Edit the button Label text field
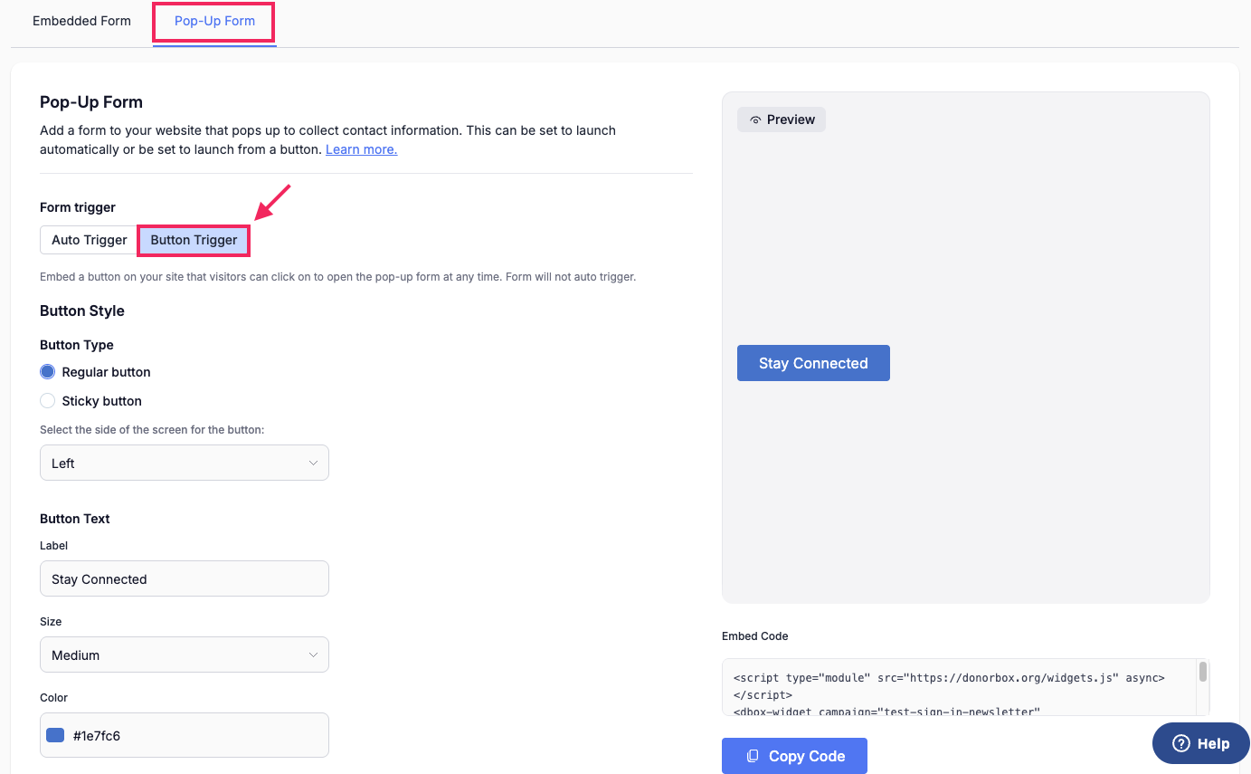 click(185, 578)
